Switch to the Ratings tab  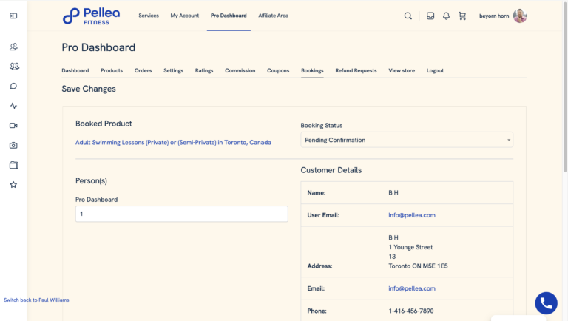point(204,71)
